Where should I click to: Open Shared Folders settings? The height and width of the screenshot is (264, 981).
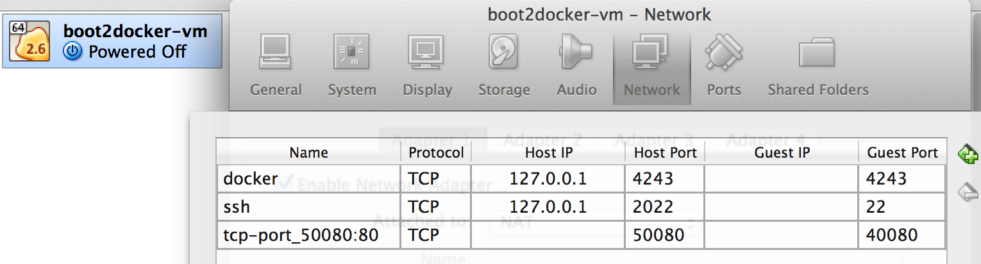[818, 65]
